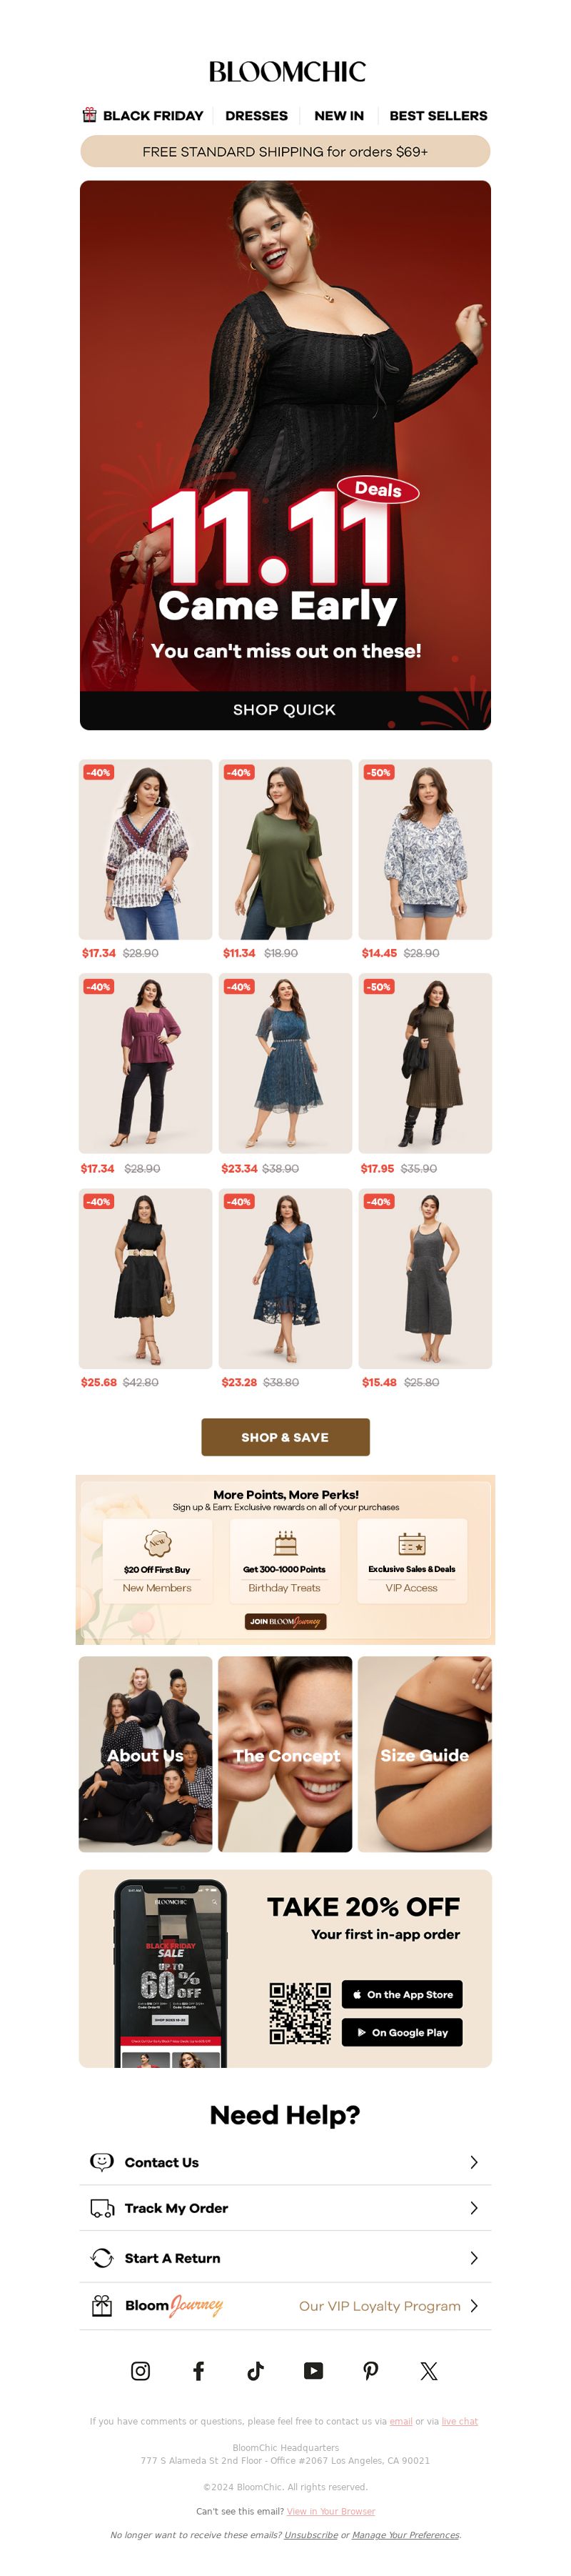Open the TikTok social icon
Viewport: 571px width, 2576px height.
(x=256, y=2370)
